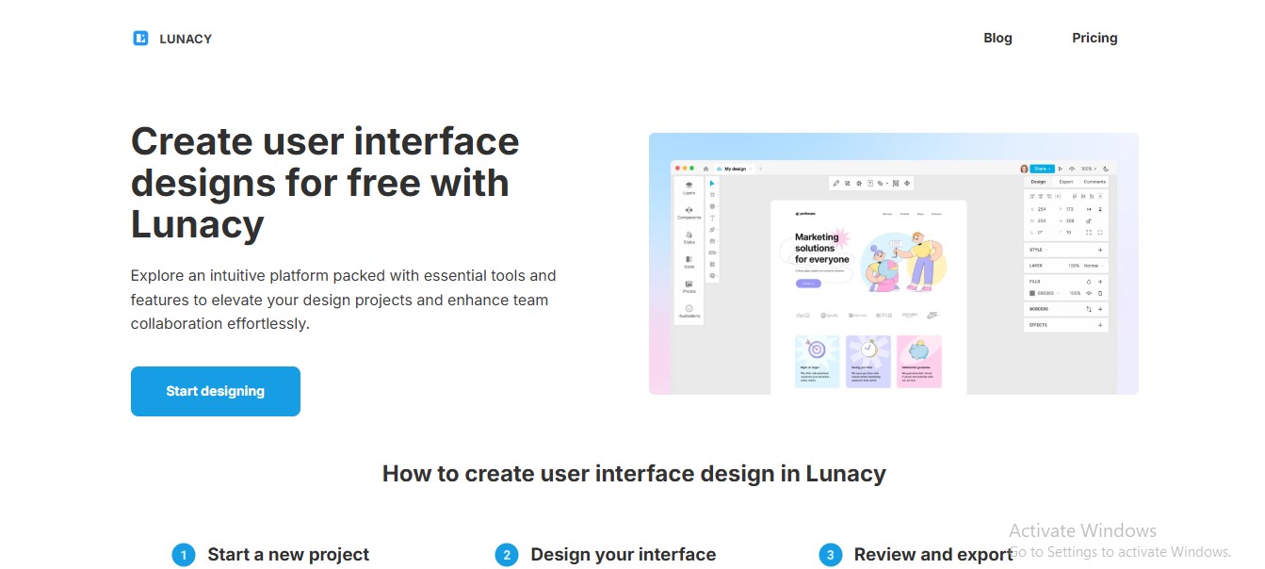Click the home icon beside My design tab
The height and width of the screenshot is (569, 1265).
pos(705,169)
